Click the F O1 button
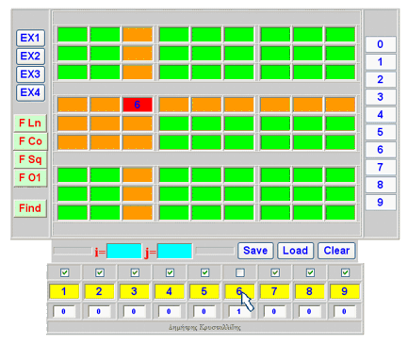The image size is (408, 344). coord(30,177)
